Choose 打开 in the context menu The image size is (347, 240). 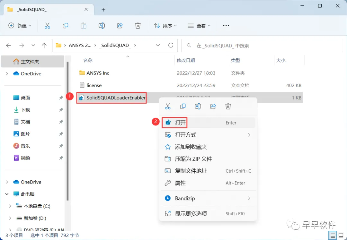click(x=208, y=123)
